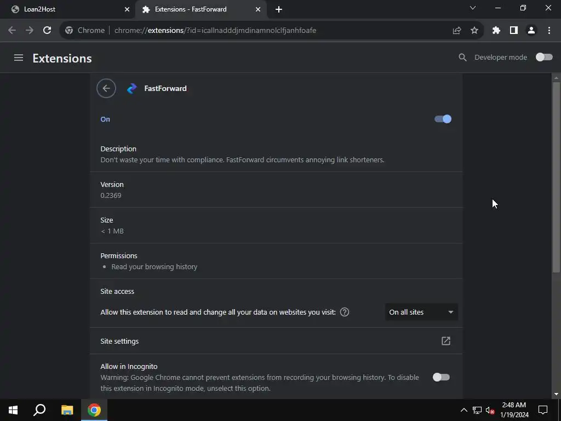Navigate forward in Chrome

[x=30, y=31]
